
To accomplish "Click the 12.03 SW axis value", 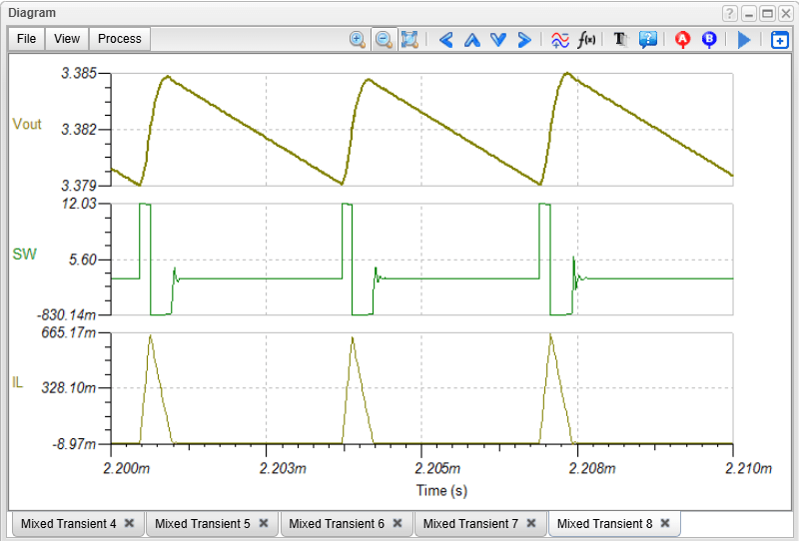I will (x=79, y=204).
